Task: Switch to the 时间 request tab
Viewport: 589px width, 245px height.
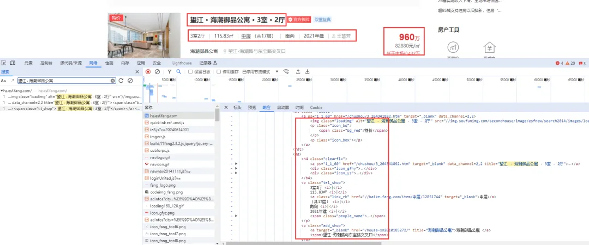Action: (299, 108)
